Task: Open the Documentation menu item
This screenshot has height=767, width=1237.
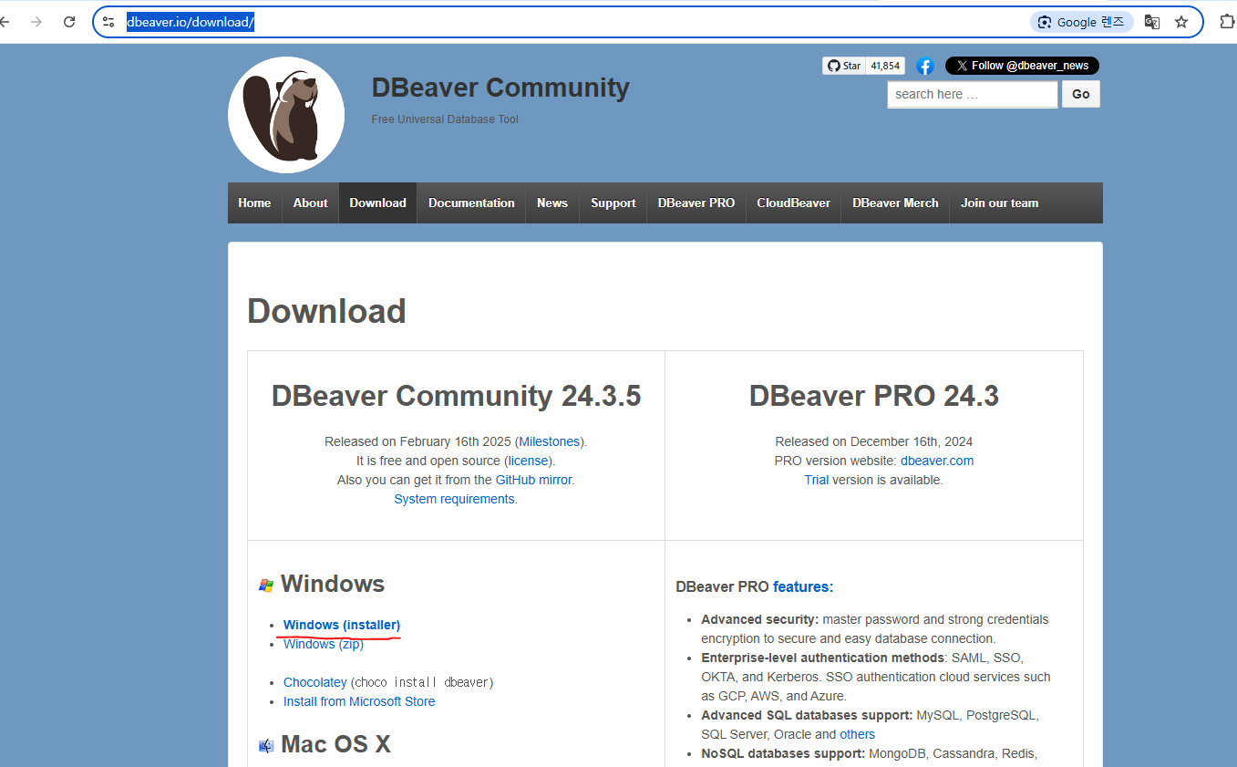Action: pyautogui.click(x=471, y=202)
